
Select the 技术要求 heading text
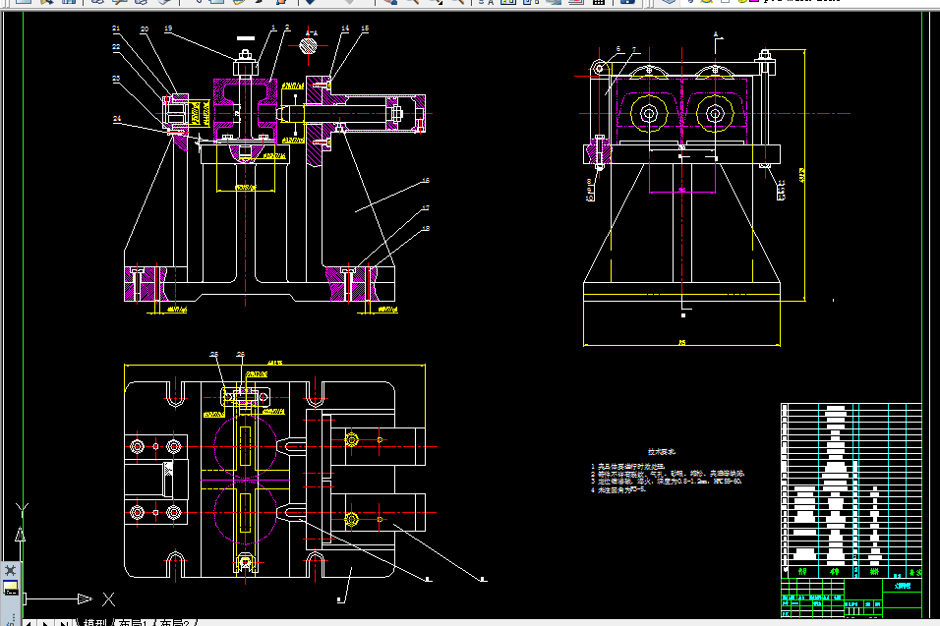click(x=661, y=452)
